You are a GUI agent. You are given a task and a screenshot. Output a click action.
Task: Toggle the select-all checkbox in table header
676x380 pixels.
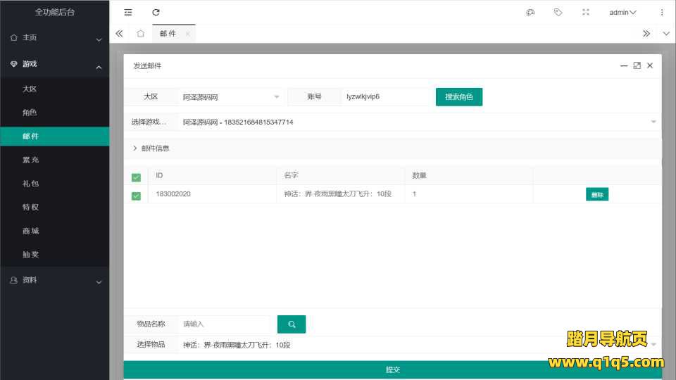[136, 177]
